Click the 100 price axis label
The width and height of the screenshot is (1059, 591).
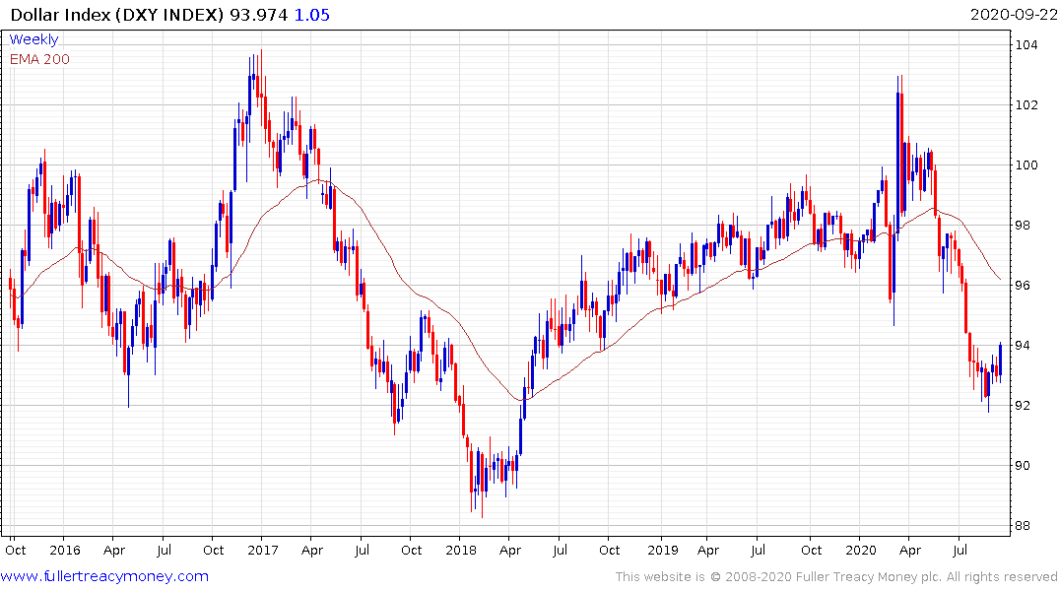[x=1026, y=164]
